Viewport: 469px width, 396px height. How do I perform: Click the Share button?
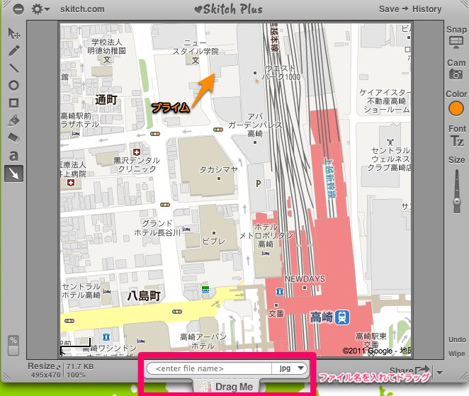409,371
